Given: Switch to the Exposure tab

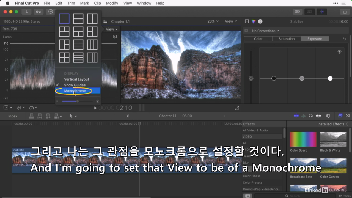Looking at the screenshot, I should click(x=315, y=39).
